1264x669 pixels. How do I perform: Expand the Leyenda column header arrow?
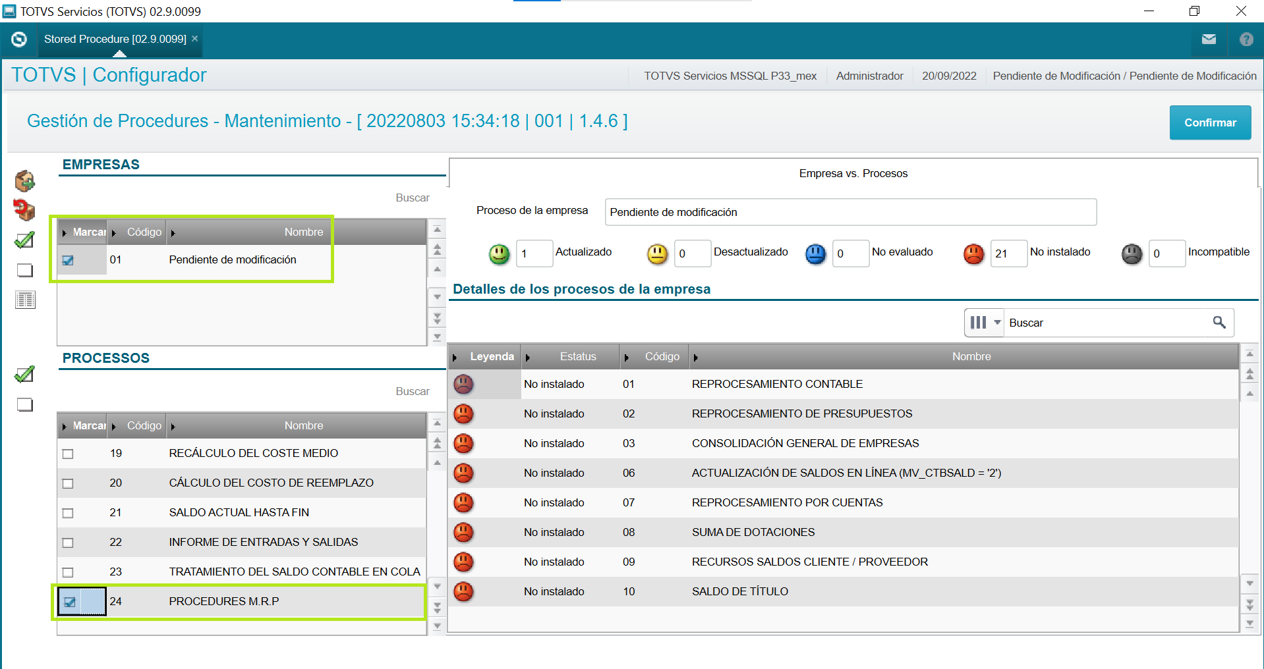click(x=455, y=358)
